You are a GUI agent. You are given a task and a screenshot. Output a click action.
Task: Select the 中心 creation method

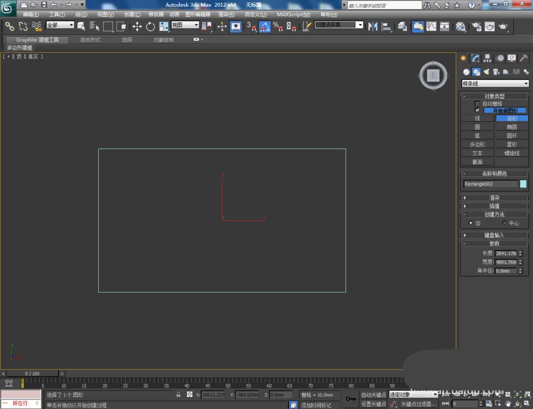[x=505, y=223]
